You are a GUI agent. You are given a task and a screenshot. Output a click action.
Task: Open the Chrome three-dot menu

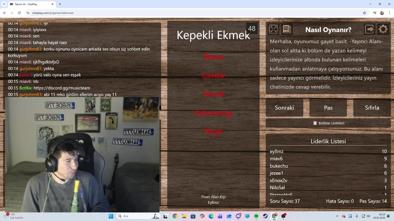(389, 13)
